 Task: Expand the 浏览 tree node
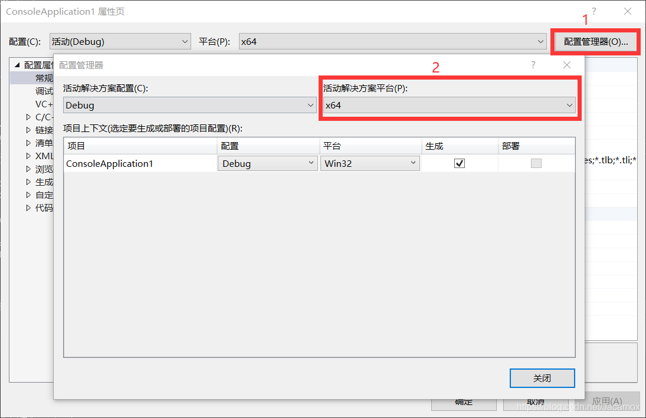[28, 169]
